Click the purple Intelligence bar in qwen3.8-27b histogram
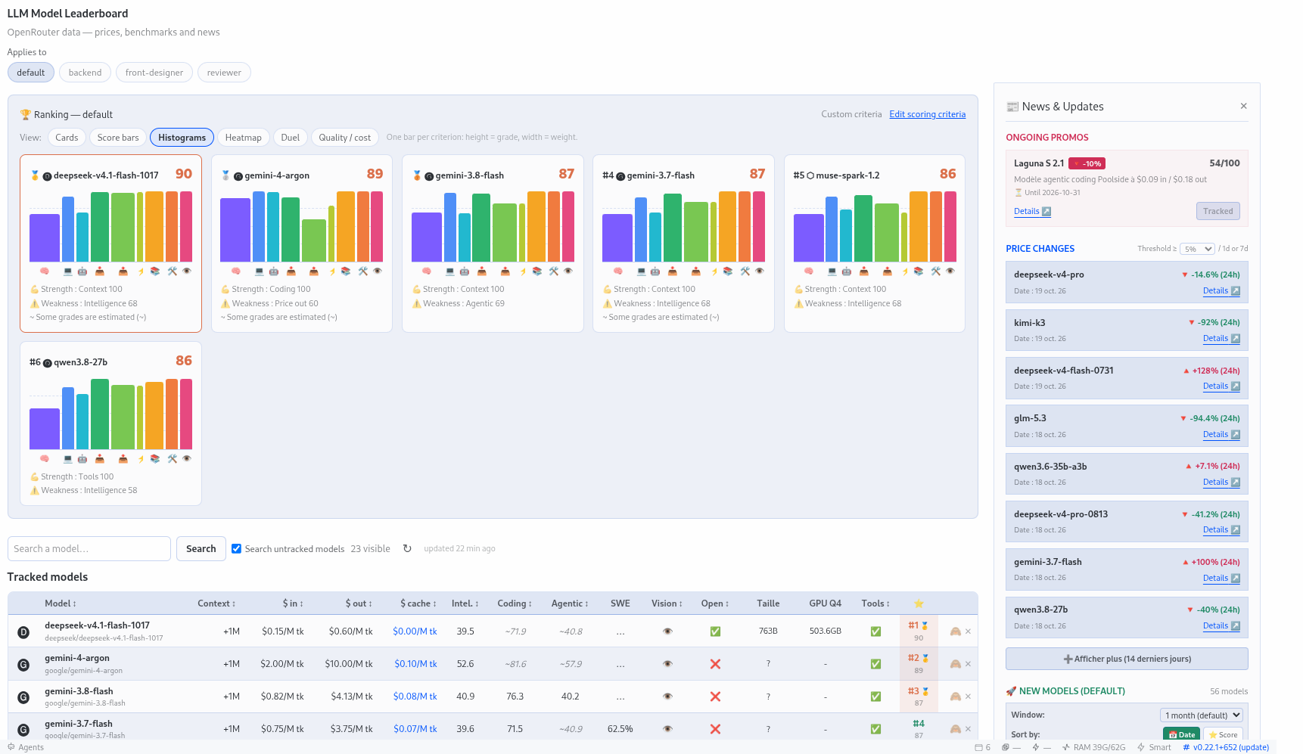 (x=45, y=429)
